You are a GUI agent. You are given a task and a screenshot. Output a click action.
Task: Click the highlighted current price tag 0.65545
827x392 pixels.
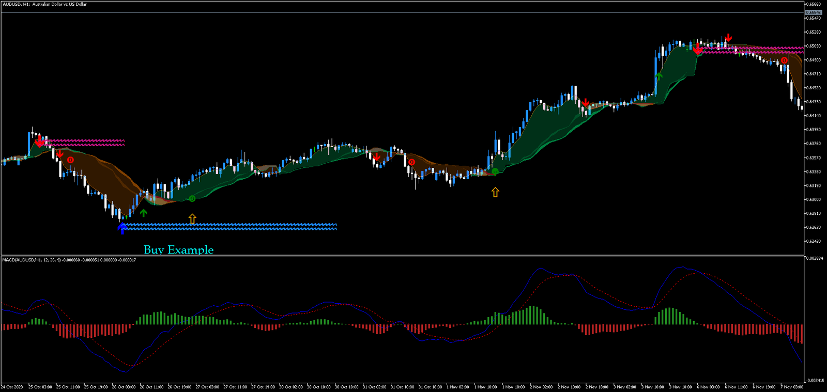(814, 12)
